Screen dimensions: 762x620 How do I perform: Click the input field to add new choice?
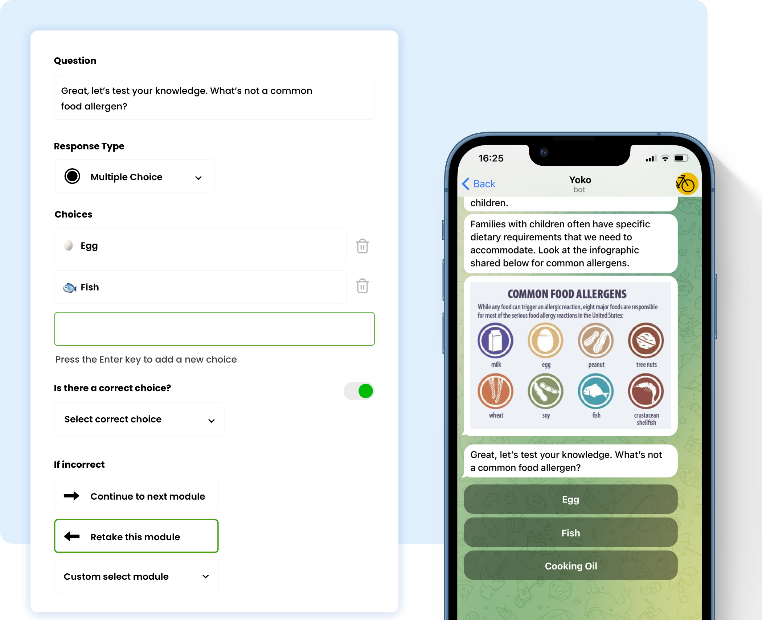[214, 328]
